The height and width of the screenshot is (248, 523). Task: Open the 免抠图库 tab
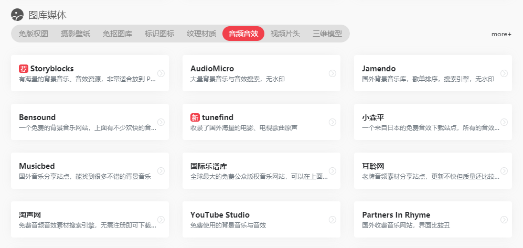coord(118,34)
